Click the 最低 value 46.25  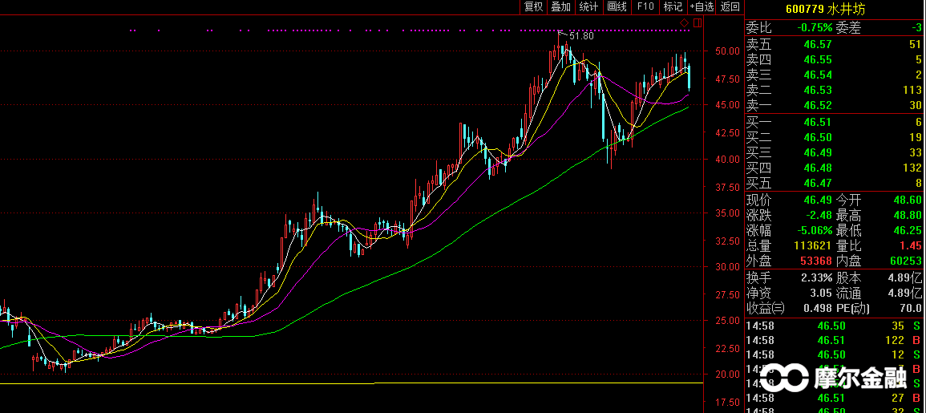(908, 231)
